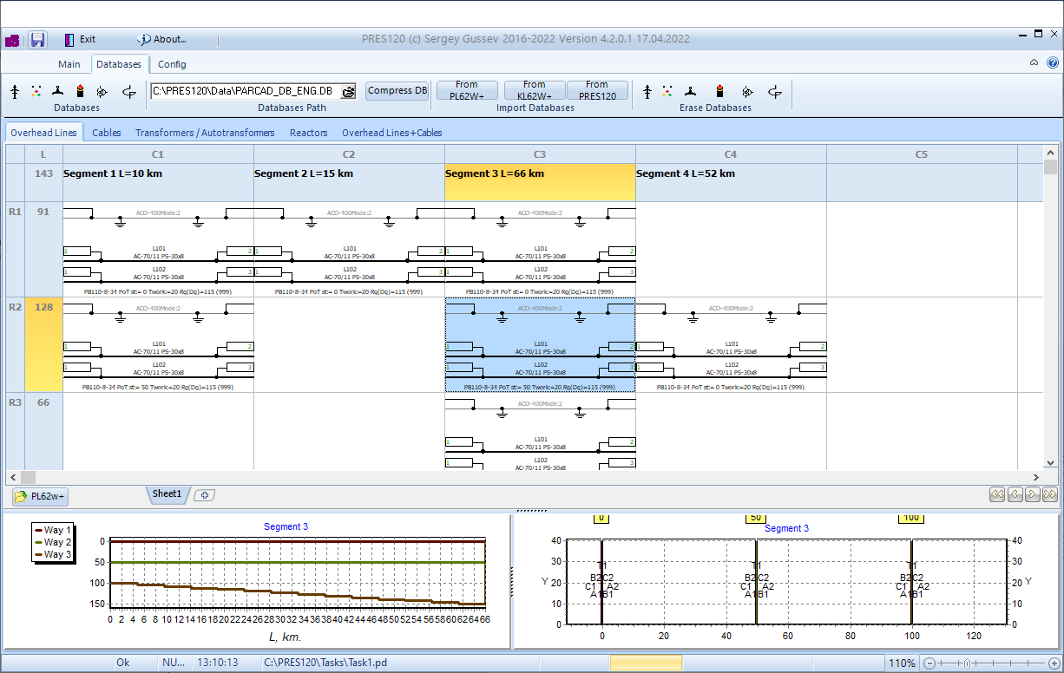Viewport: 1064px width, 673px height.
Task: Click the PL62w+ button at bottom left
Action: (x=41, y=496)
